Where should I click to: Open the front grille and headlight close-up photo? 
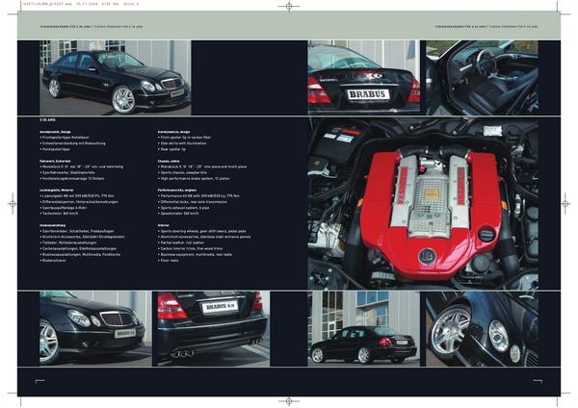pos(95,328)
